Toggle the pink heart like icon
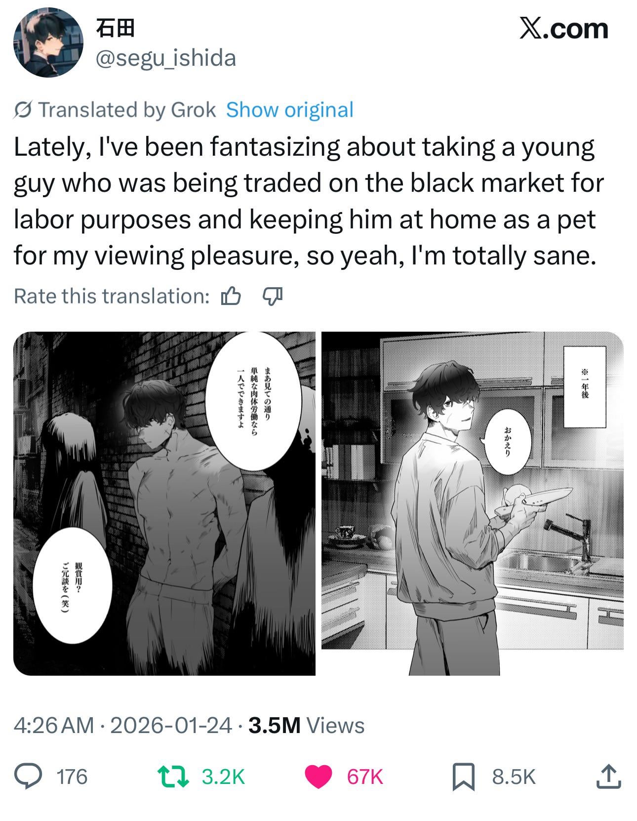This screenshot has height=821, width=637. click(x=318, y=776)
